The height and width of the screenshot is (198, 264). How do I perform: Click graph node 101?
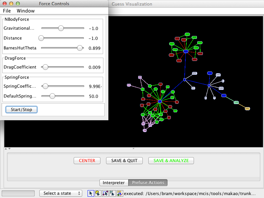click(194, 73)
